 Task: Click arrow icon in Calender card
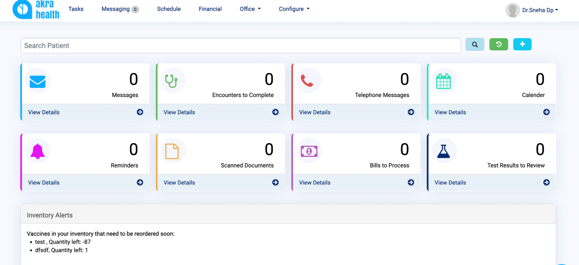click(547, 112)
